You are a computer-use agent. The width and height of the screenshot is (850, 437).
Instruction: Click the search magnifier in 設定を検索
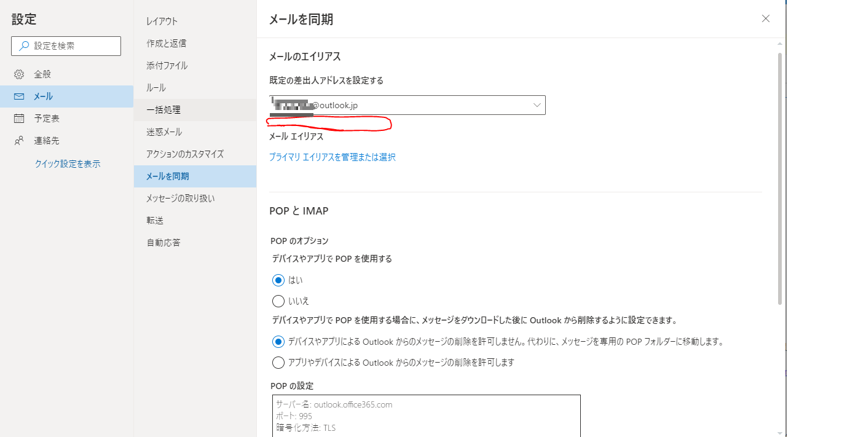pos(23,46)
